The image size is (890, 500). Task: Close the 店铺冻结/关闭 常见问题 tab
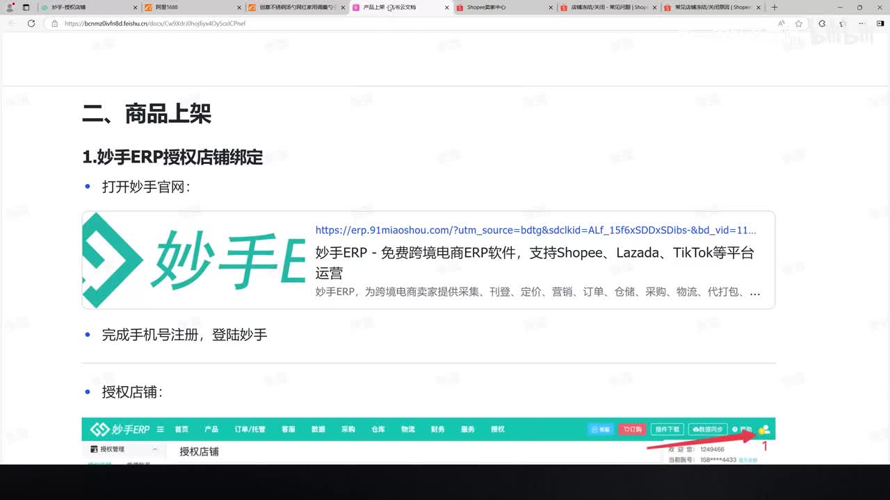(655, 8)
